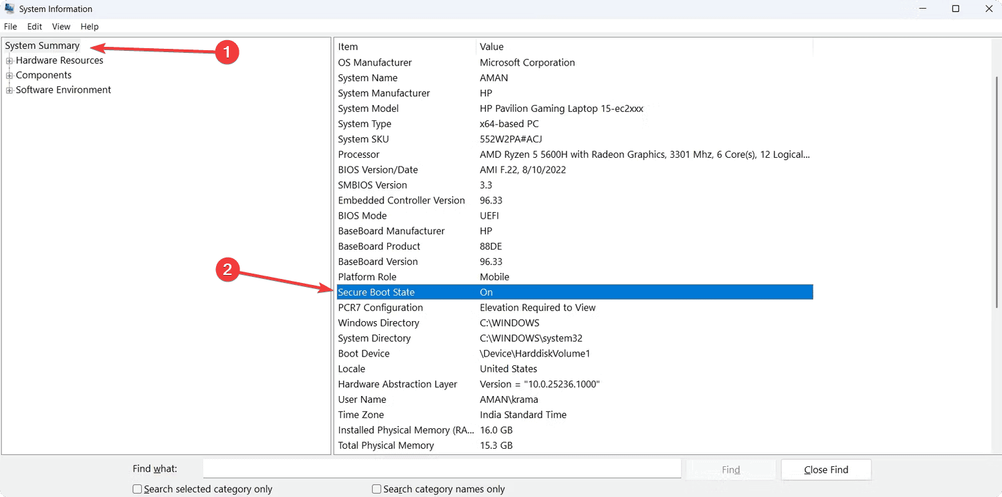
Task: Click the System Information app icon in title bar
Action: click(x=9, y=9)
